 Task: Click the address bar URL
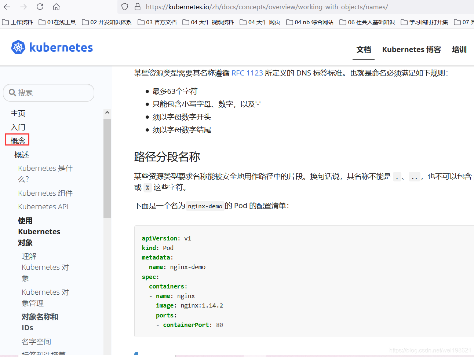coord(267,7)
